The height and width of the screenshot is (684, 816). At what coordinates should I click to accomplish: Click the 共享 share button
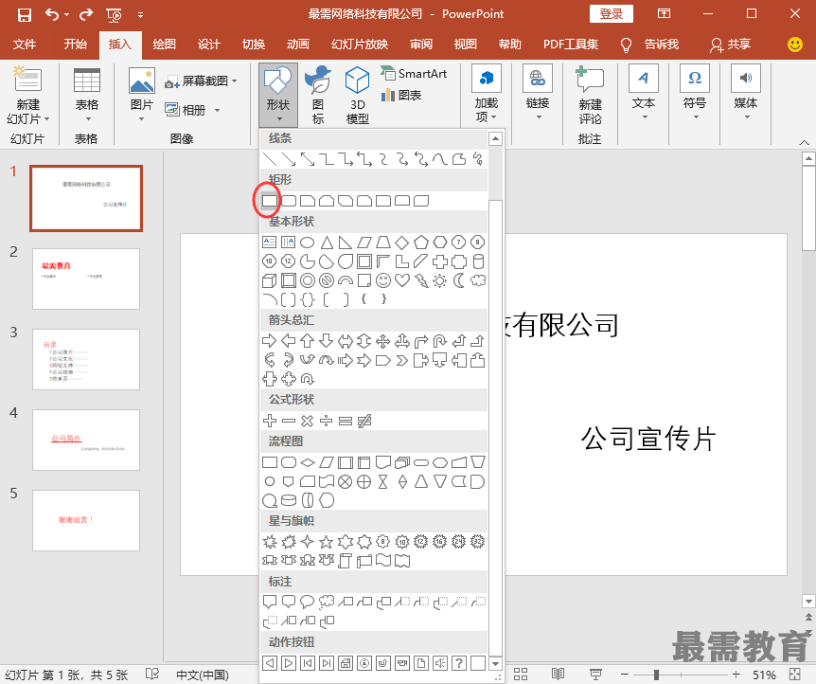730,45
